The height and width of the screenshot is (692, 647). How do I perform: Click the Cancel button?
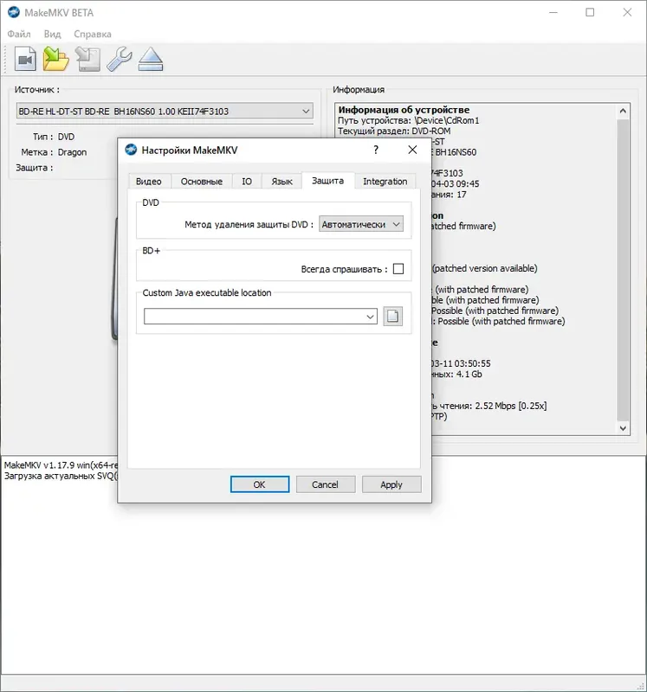click(326, 484)
